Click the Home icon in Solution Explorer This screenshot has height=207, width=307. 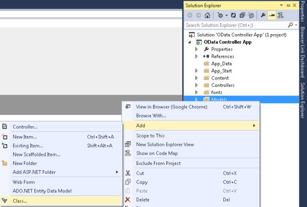(x=207, y=15)
